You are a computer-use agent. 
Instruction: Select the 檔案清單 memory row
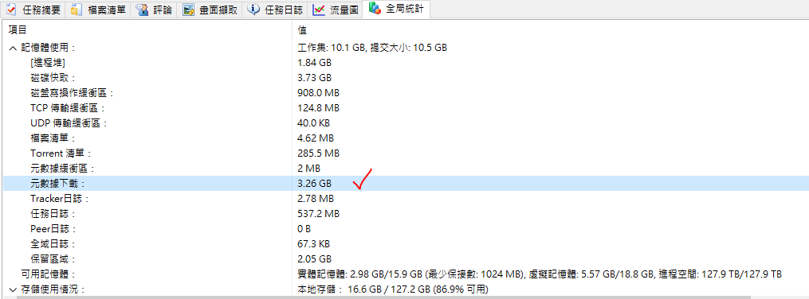pyautogui.click(x=406, y=138)
